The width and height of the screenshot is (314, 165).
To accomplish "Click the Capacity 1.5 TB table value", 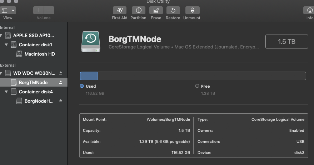I will coord(184,130).
